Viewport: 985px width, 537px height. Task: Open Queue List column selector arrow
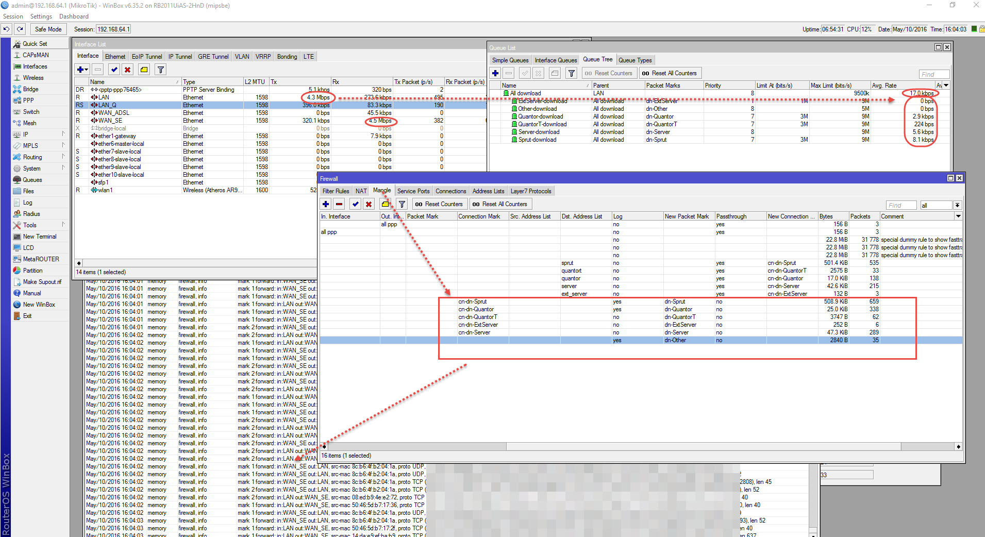946,86
